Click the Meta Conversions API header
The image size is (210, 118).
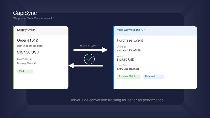(x=155, y=31)
